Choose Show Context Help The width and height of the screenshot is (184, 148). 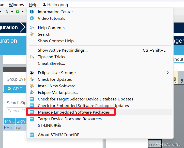click(100, 41)
